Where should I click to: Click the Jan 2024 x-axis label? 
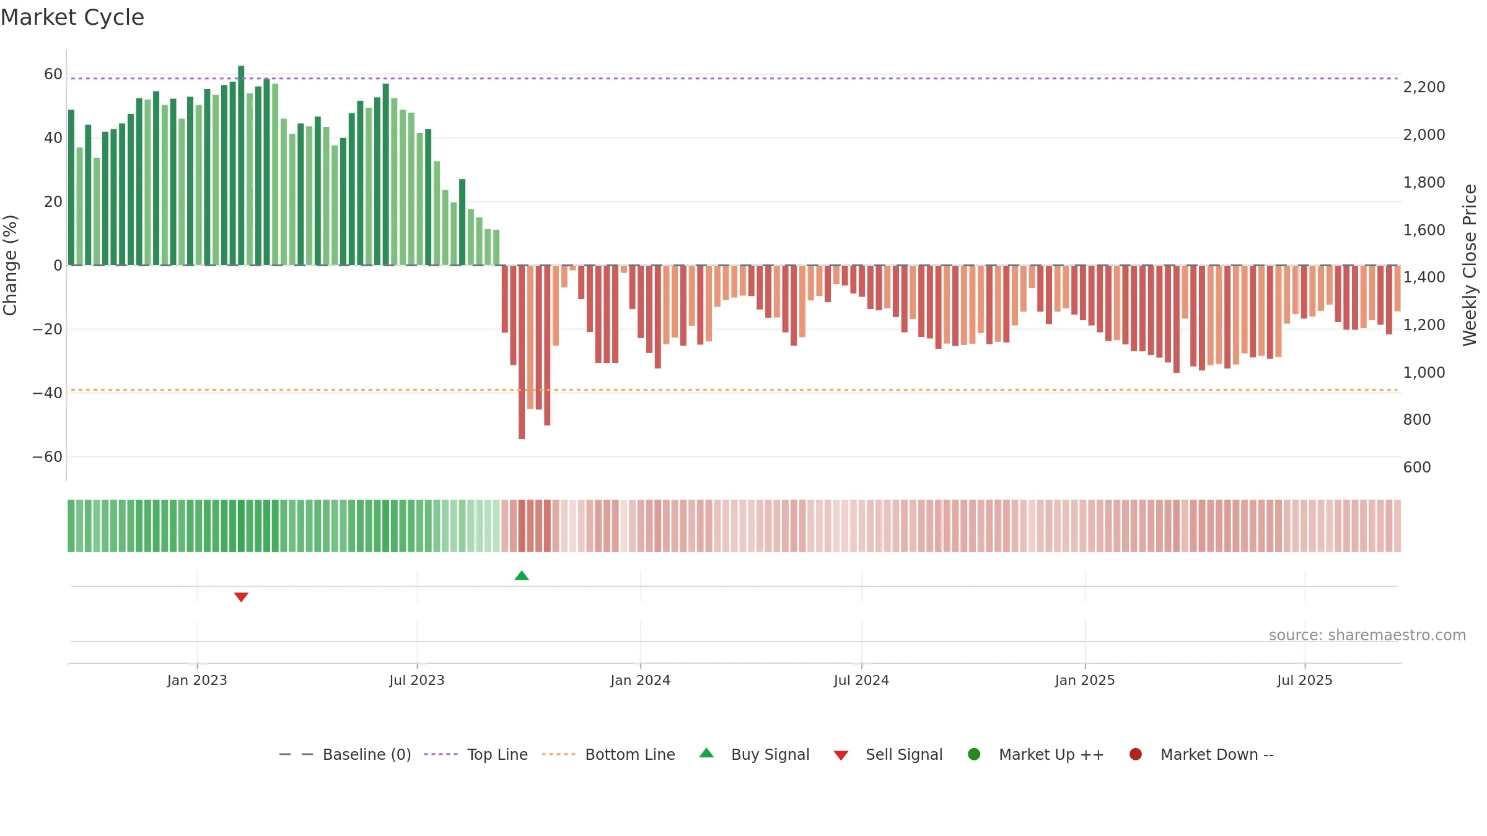point(640,680)
